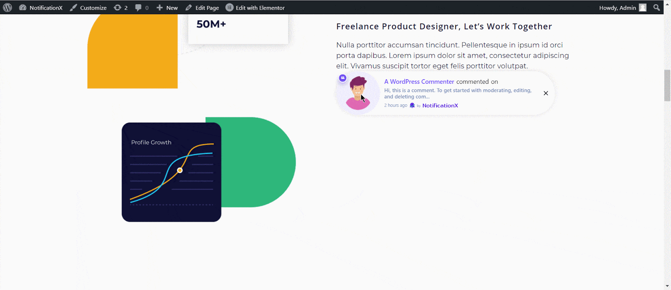671x290 pixels.
Task: Select Edit with Elementor menu item
Action: [255, 8]
